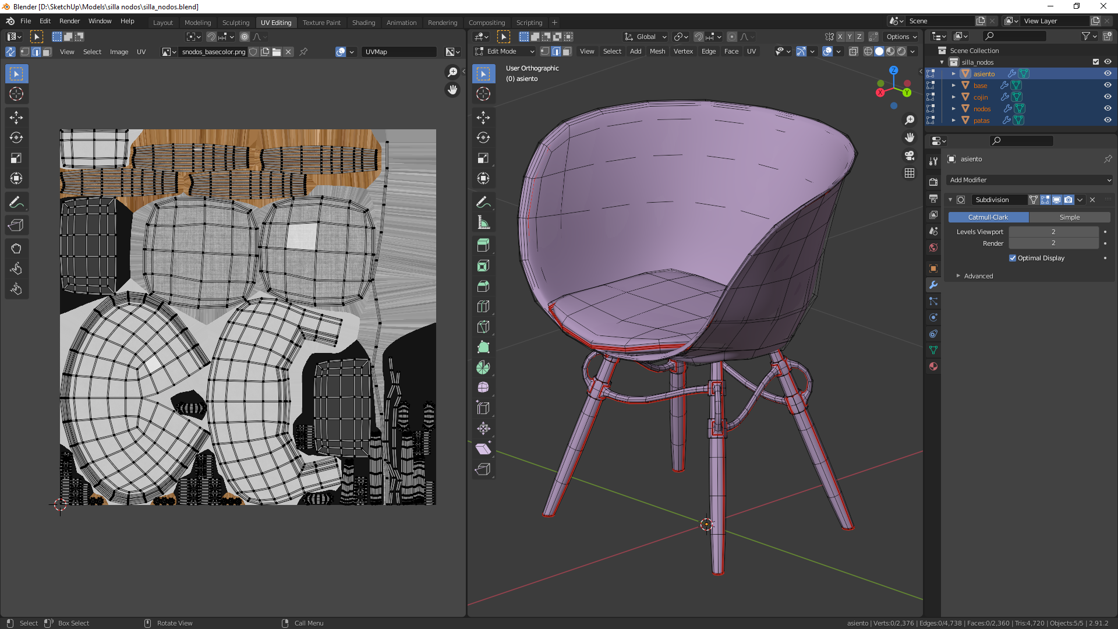Select the Knife tool in 3D viewport

[483, 327]
